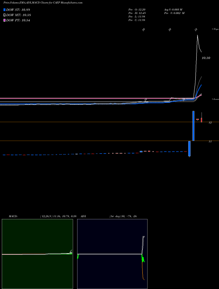Click the ADX values '(14 day) 50, +78, -26'

[x=123, y=216]
